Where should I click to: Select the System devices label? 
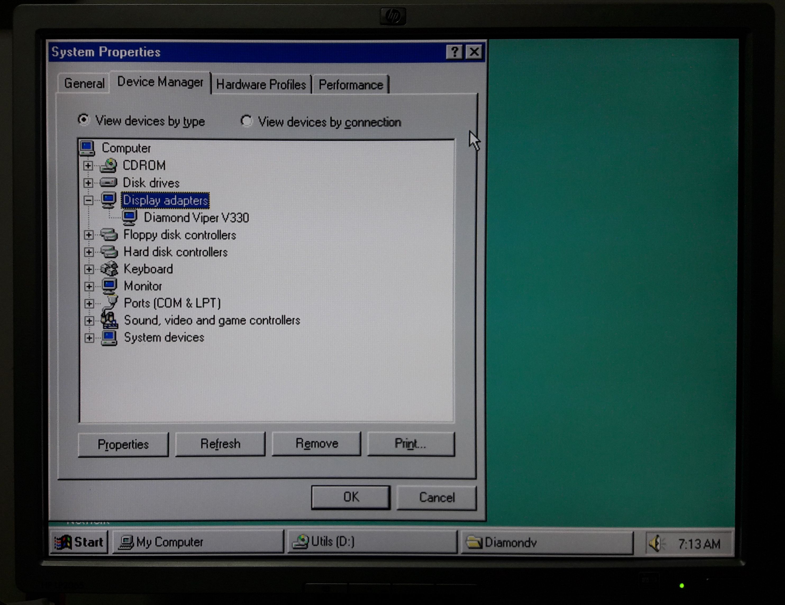click(164, 338)
